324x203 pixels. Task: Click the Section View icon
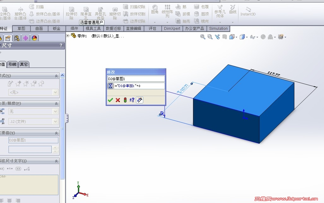point(224,37)
